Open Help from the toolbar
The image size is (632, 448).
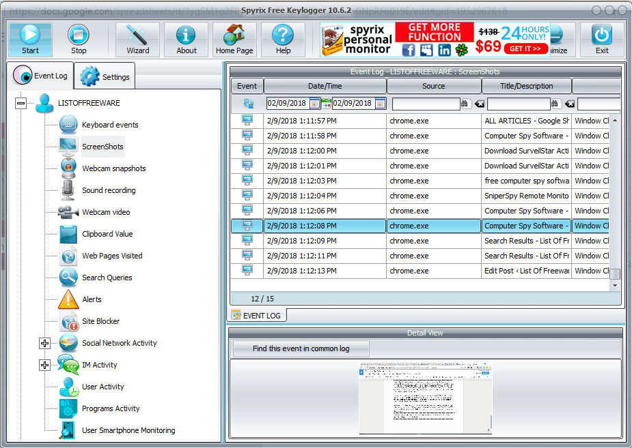point(283,40)
